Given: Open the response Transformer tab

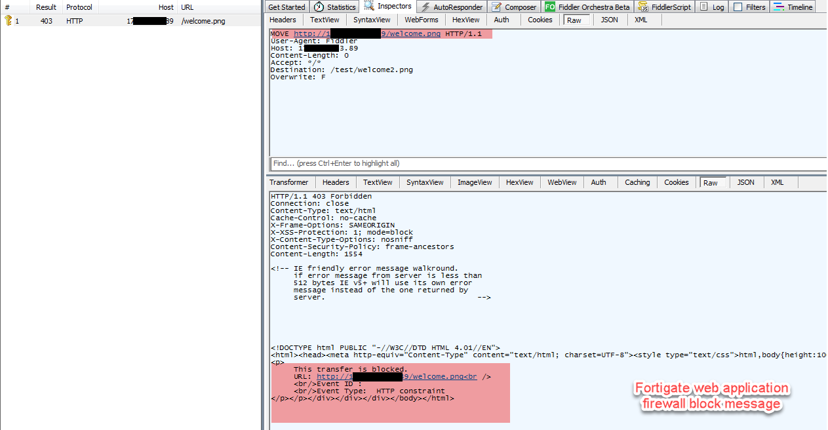Looking at the screenshot, I should point(288,182).
